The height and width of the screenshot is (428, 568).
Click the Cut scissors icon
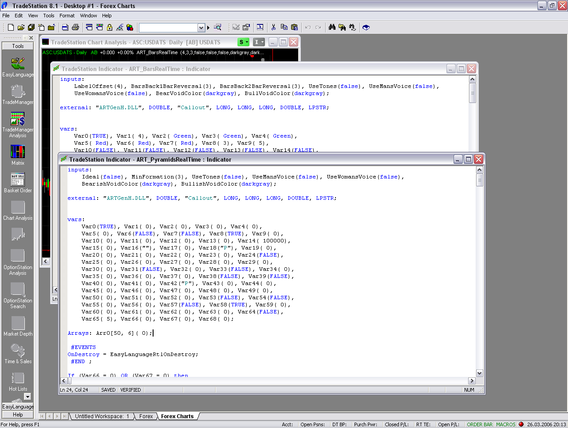click(x=273, y=28)
